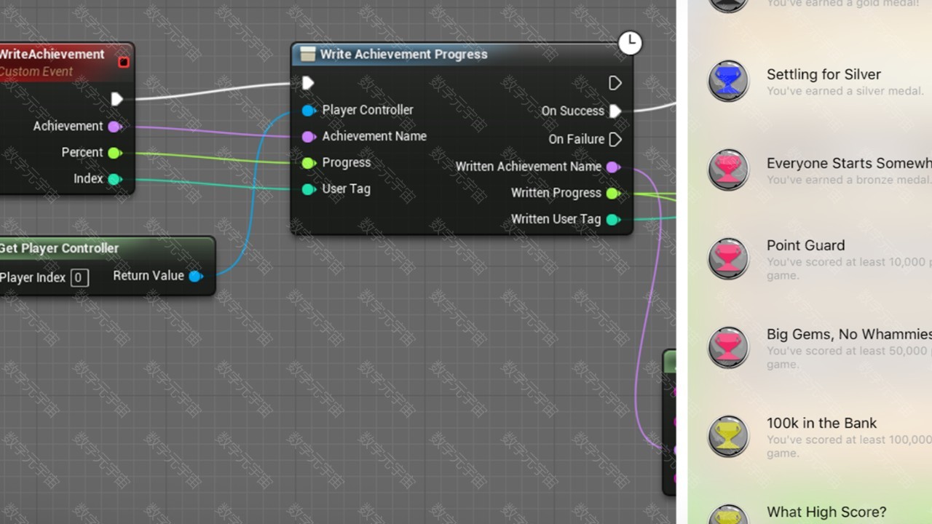The image size is (932, 524).
Task: Click the Big Gems, No Whammies trophy icon
Action: point(728,347)
